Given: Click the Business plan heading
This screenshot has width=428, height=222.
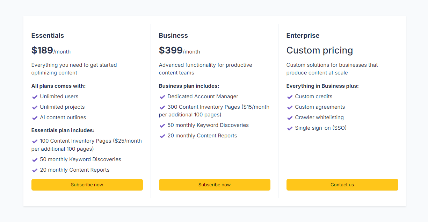Looking at the screenshot, I should point(173,35).
